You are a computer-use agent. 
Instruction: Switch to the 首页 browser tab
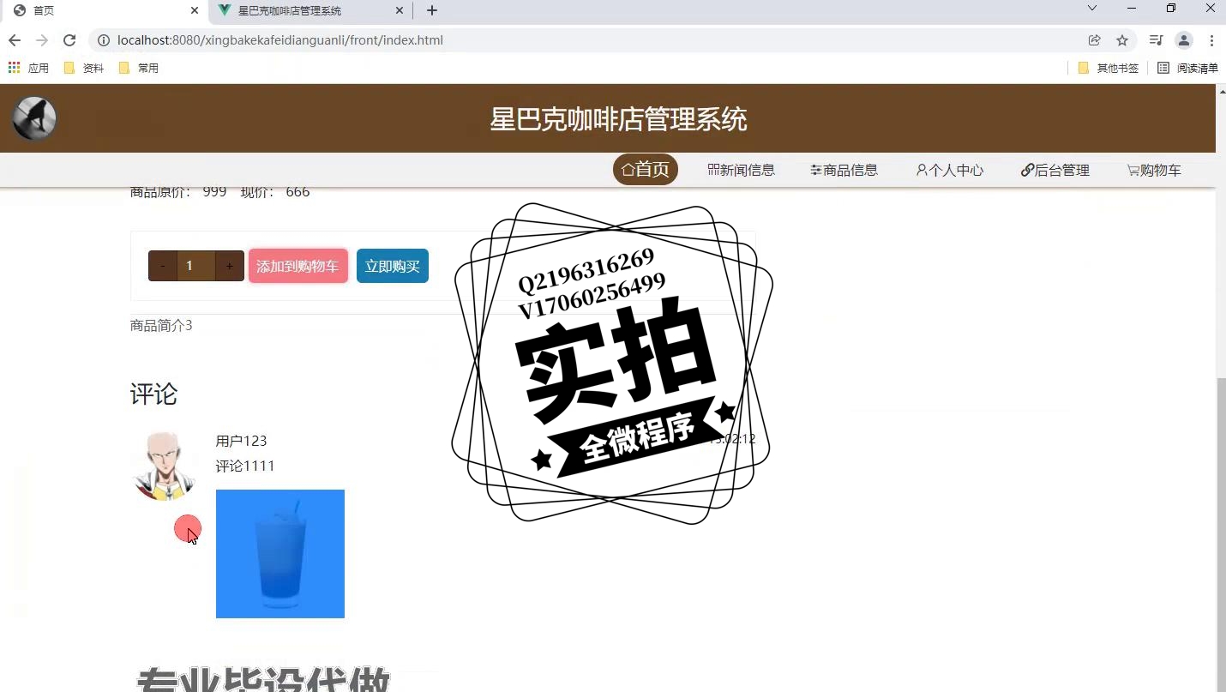point(103,10)
